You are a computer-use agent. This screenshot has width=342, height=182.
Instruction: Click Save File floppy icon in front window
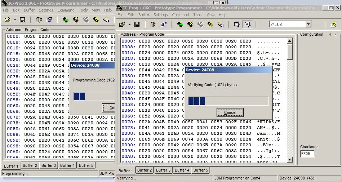(x=137, y=25)
